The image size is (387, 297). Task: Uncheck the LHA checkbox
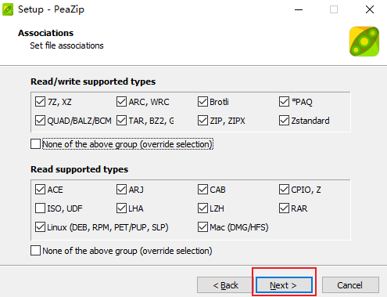[121, 208]
